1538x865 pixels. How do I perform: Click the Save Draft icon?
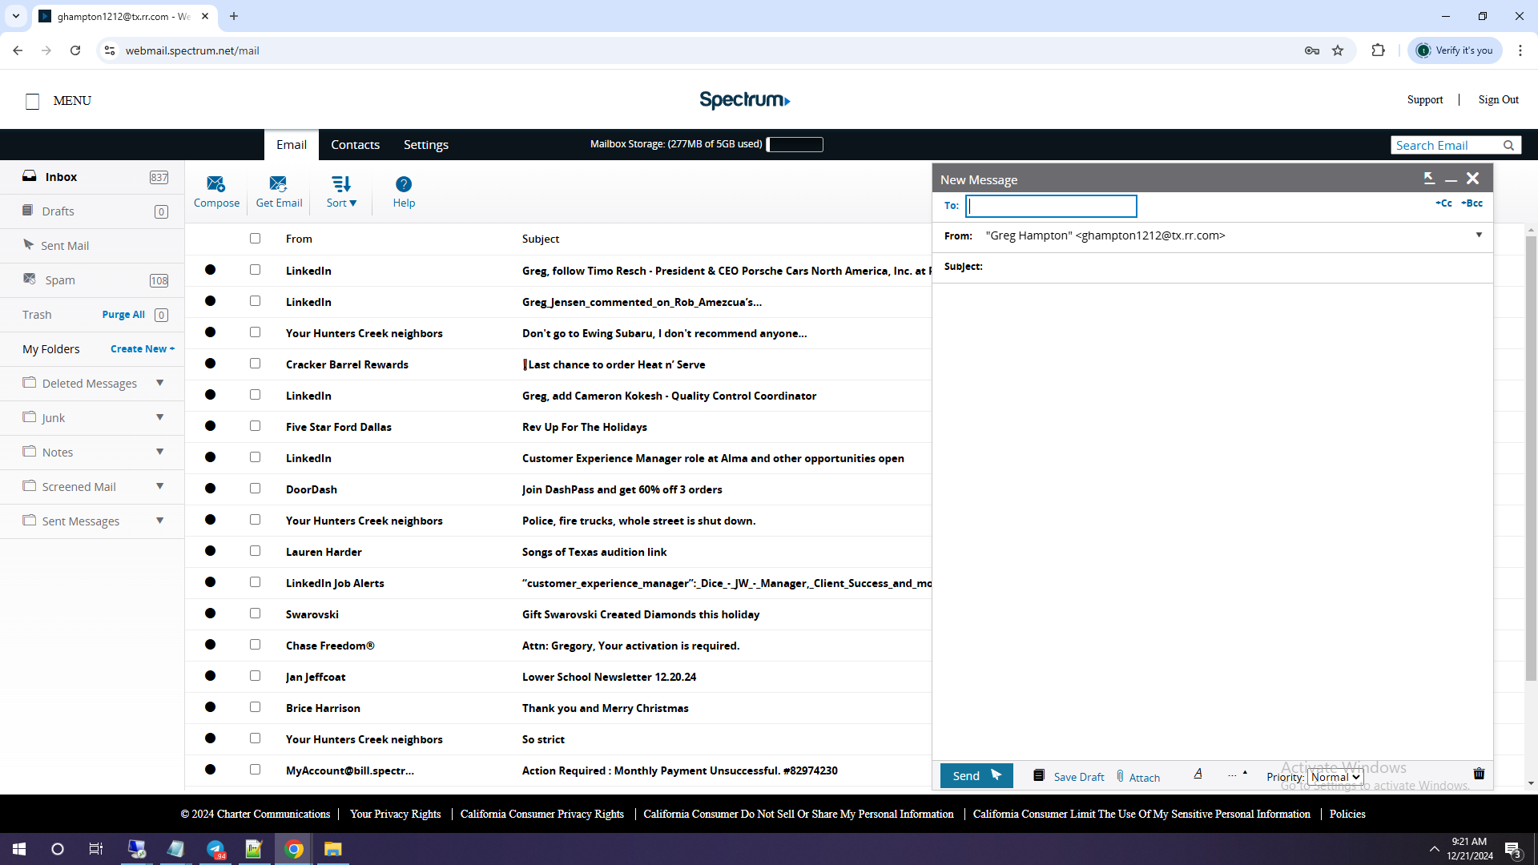(x=1039, y=776)
